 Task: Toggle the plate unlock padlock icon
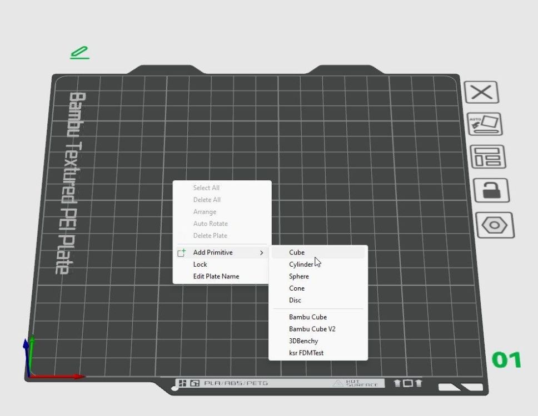pos(492,190)
